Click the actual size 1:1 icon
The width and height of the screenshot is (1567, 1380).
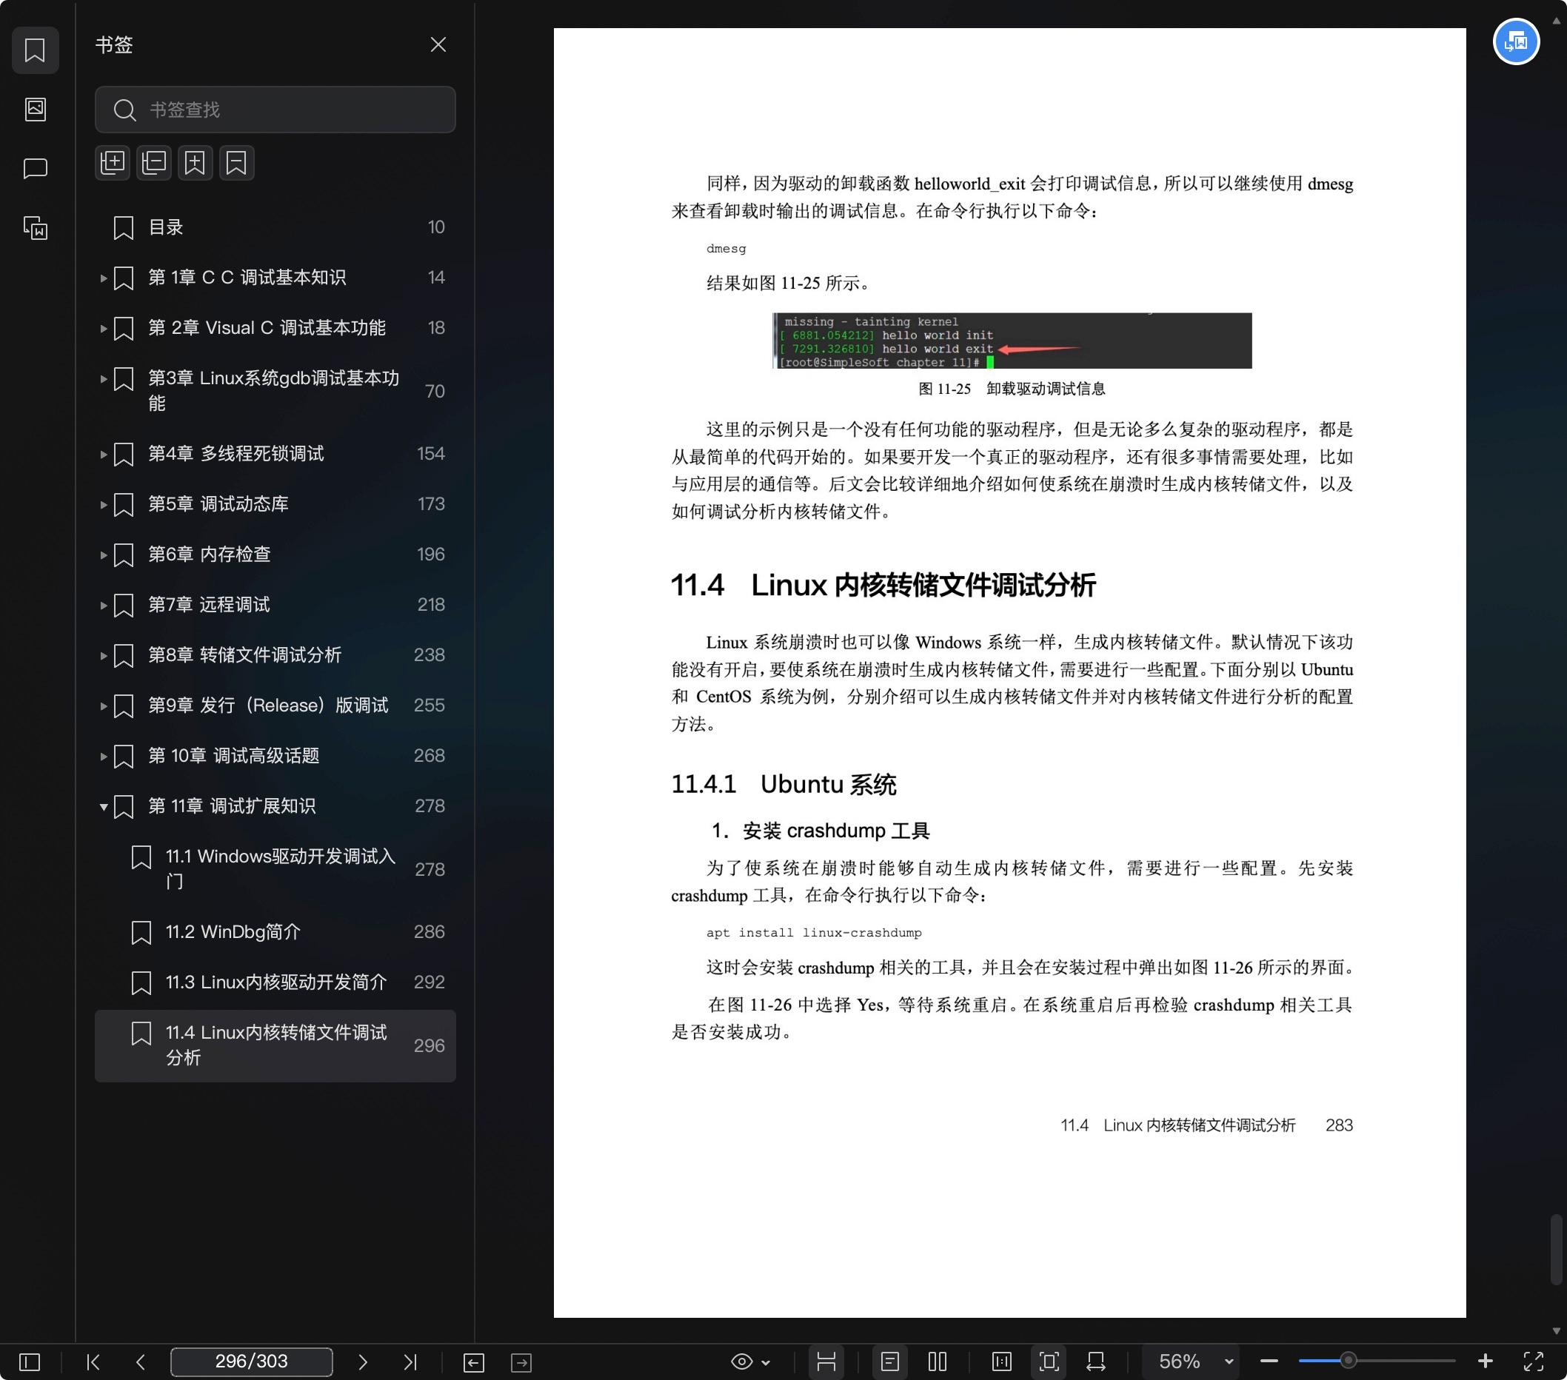1002,1361
